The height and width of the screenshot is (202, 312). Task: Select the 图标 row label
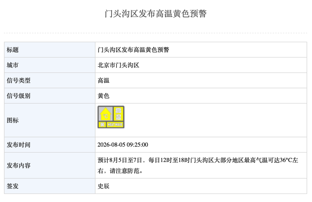pyautogui.click(x=12, y=120)
